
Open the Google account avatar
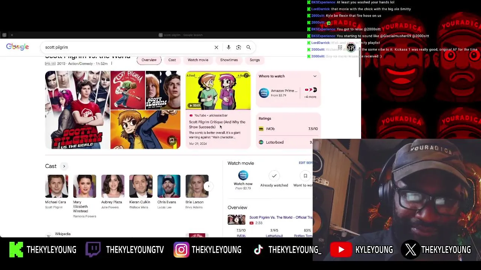(351, 48)
